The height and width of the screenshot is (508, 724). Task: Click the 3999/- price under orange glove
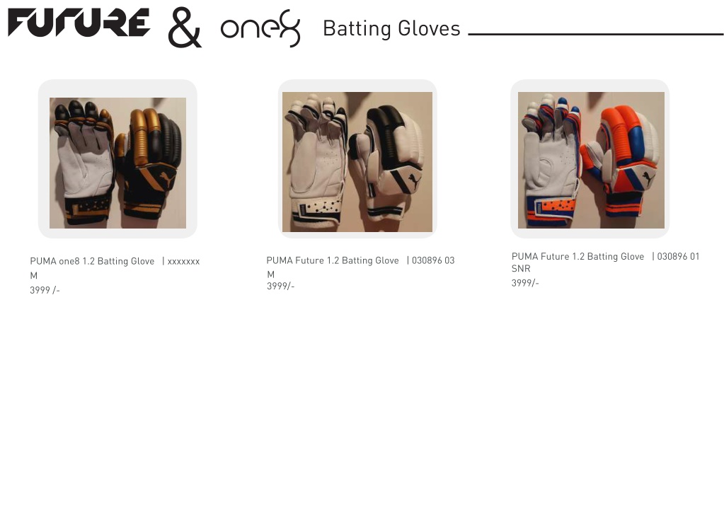click(x=525, y=283)
